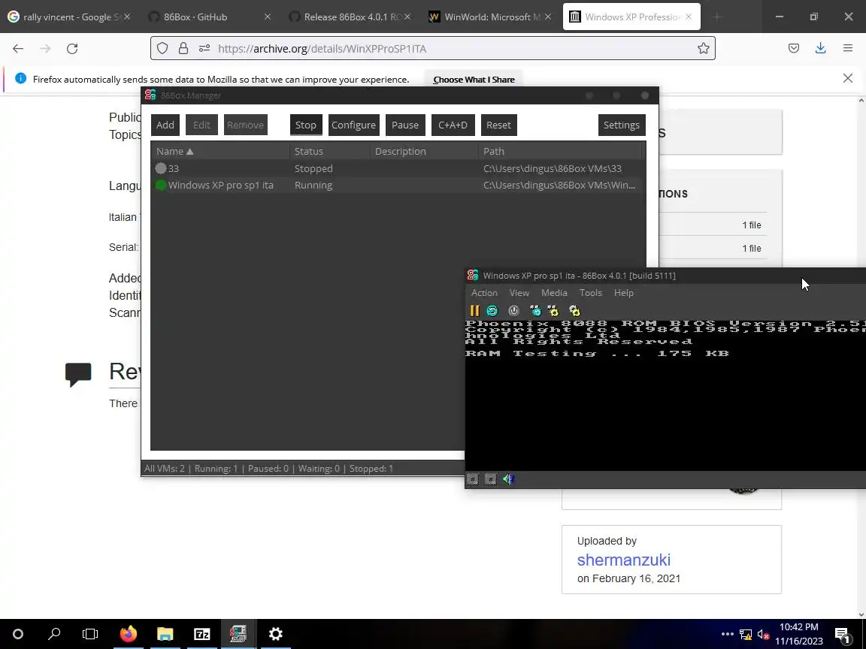Viewport: 866px width, 649px height.
Task: Click Add in 86Box Manager
Action: 165,125
